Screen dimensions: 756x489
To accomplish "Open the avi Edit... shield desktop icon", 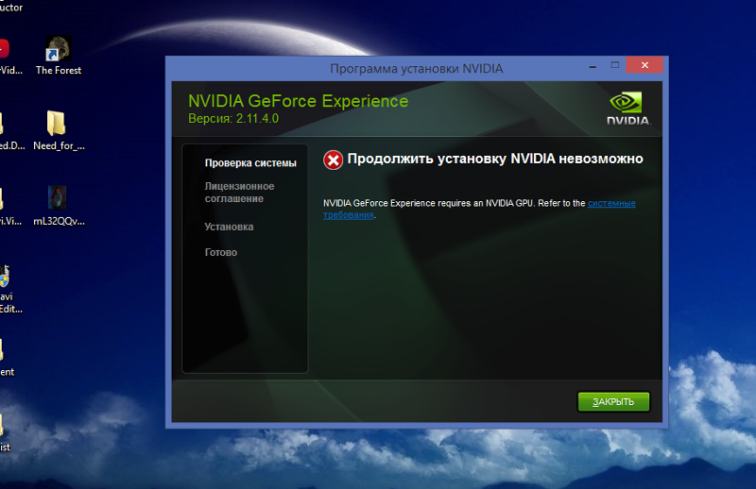I will click(9, 289).
